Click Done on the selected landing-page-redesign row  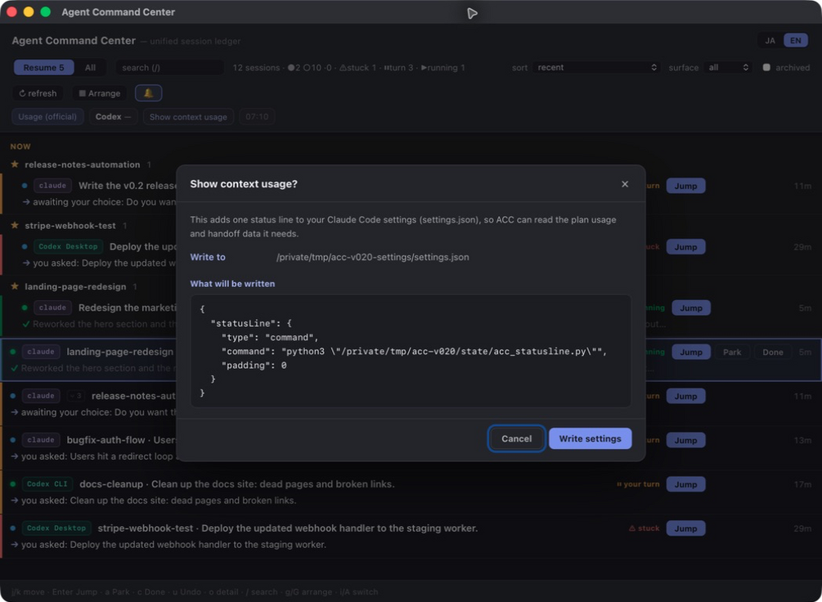click(x=773, y=352)
